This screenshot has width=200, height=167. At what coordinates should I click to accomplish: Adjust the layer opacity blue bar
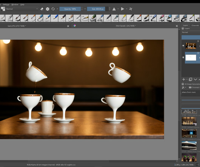[x=191, y=37]
